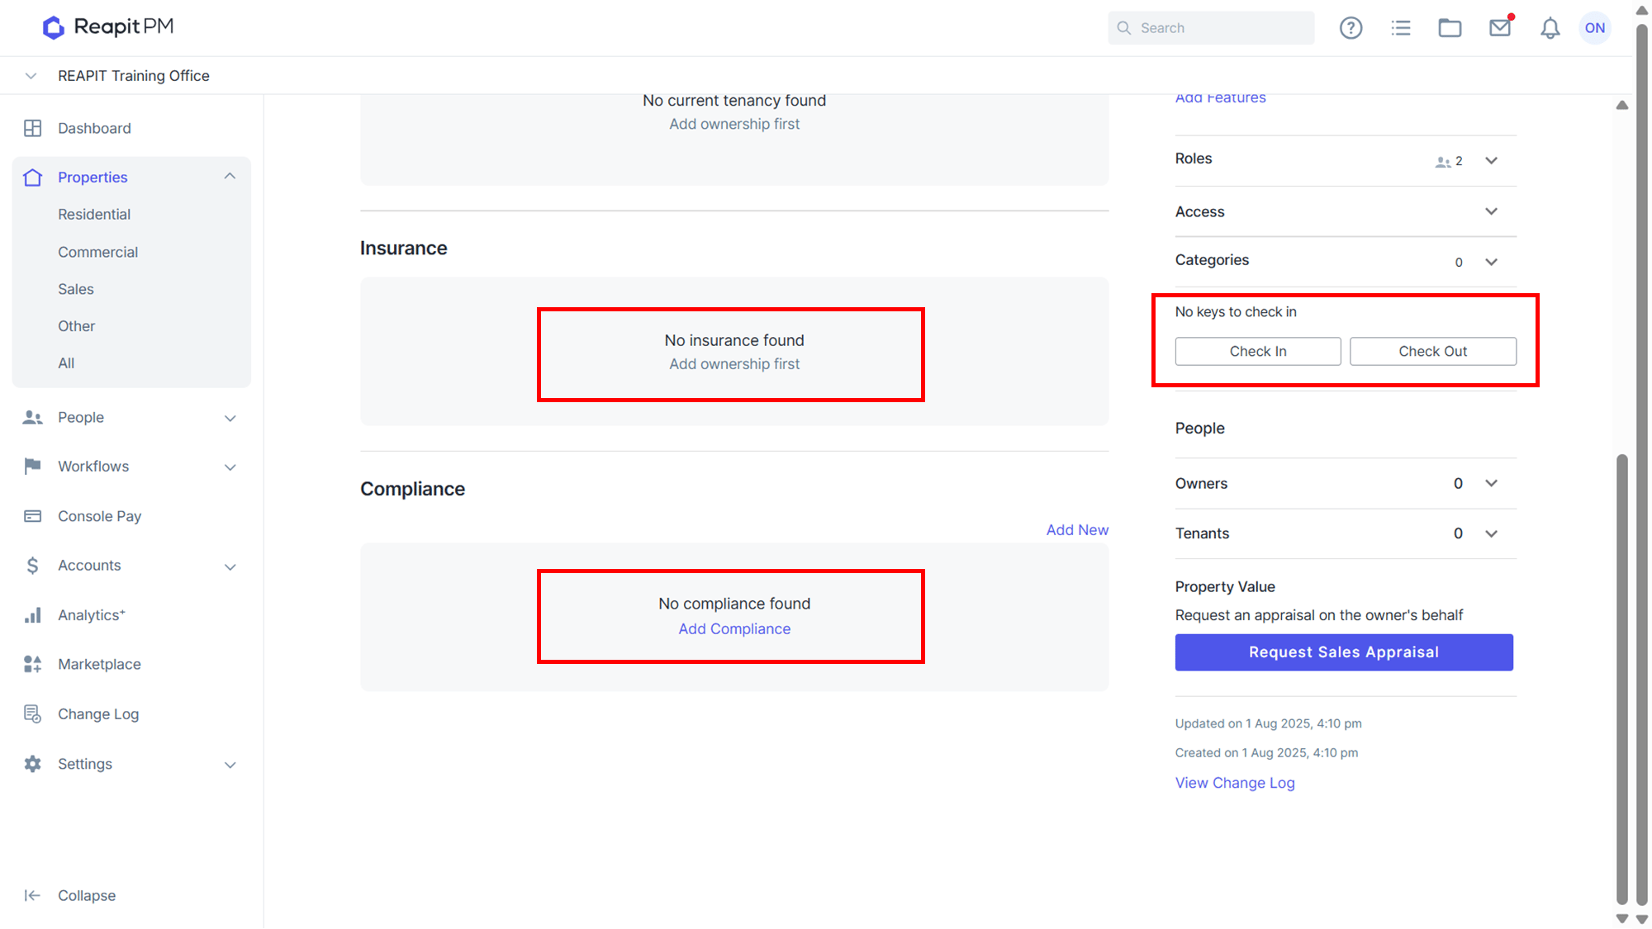1652x929 pixels.
Task: Open the ON user avatar
Action: [1595, 28]
